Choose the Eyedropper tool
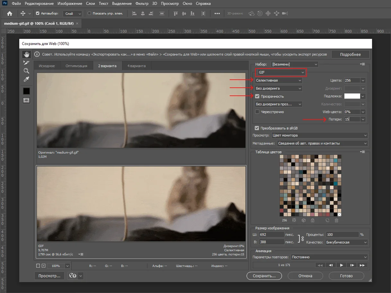391x293 pixels. point(26,79)
